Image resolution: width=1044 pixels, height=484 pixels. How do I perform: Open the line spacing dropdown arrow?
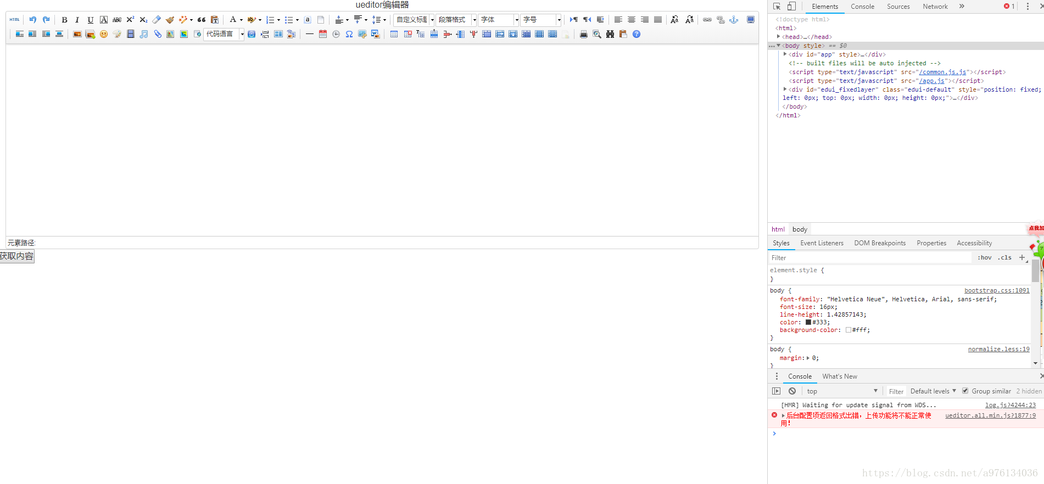point(384,20)
